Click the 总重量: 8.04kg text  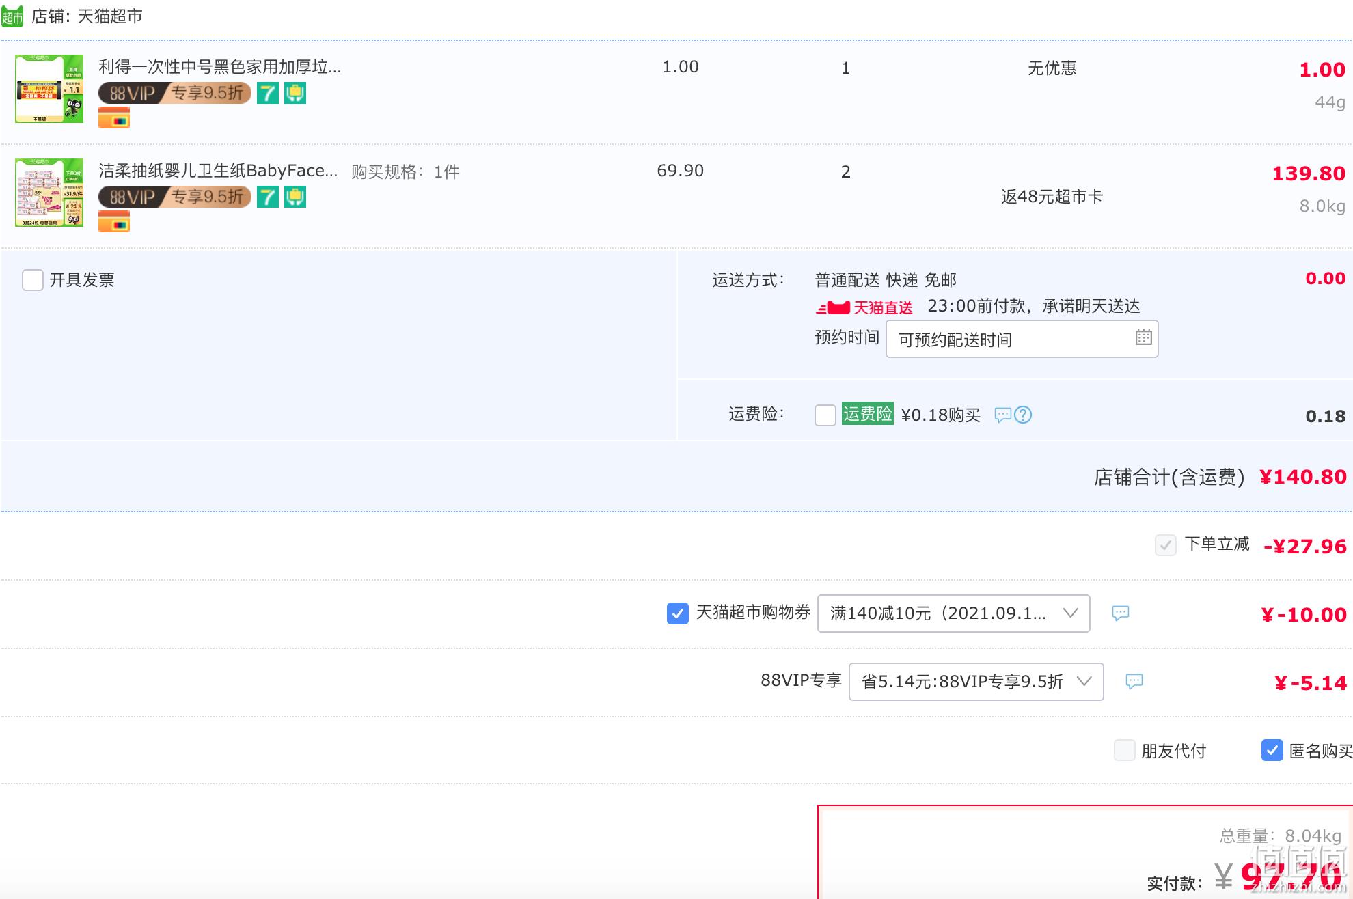1281,836
